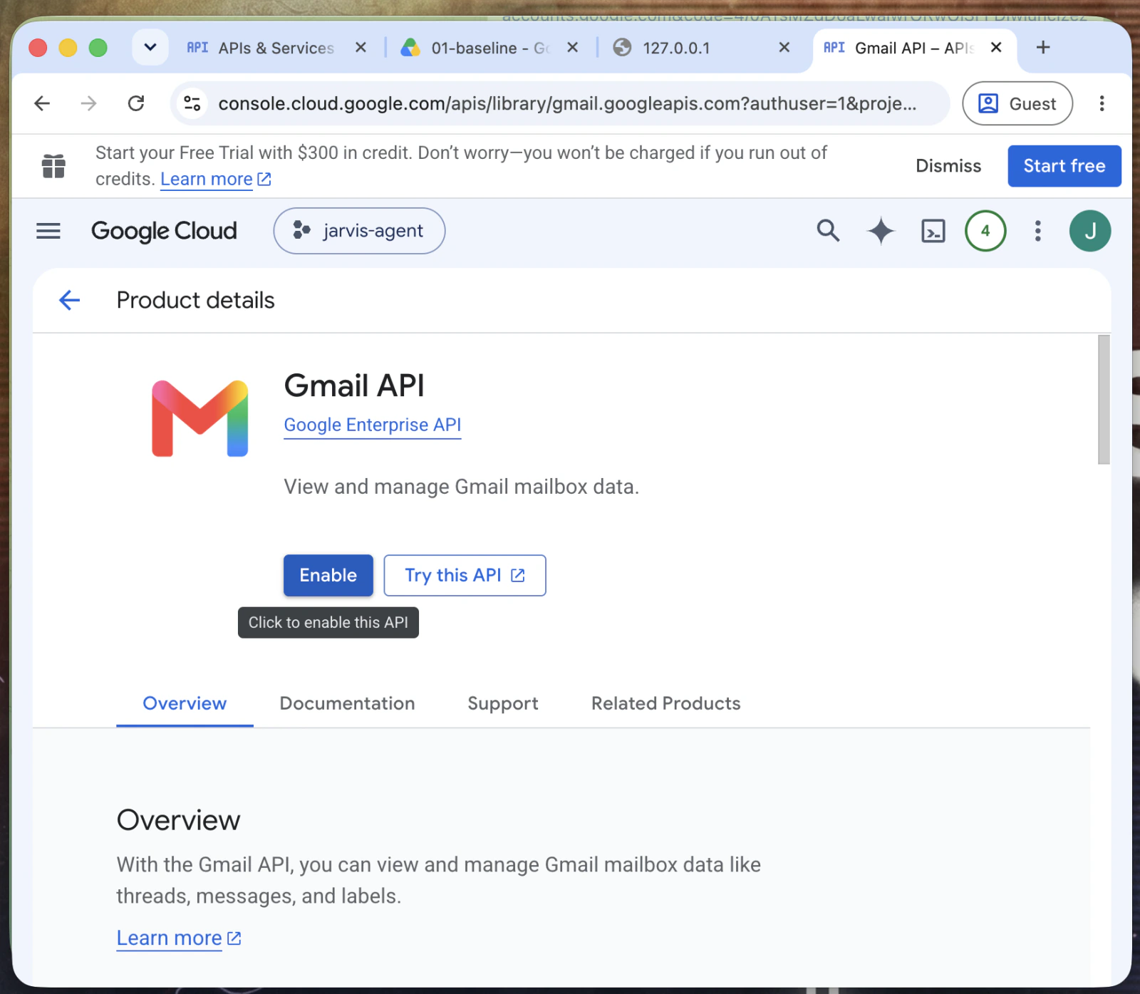Open the search magnifier in Cloud console
This screenshot has width=1140, height=994.
point(828,231)
